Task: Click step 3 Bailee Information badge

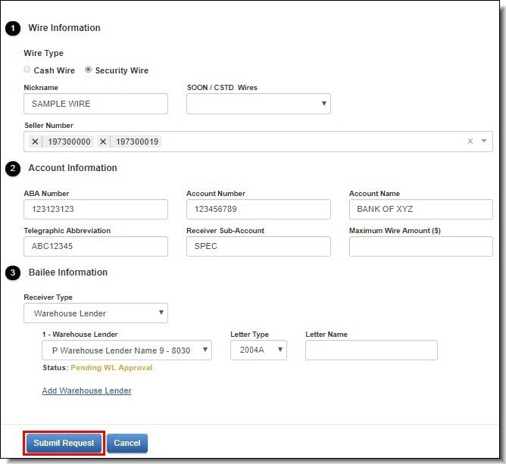Action: point(13,272)
